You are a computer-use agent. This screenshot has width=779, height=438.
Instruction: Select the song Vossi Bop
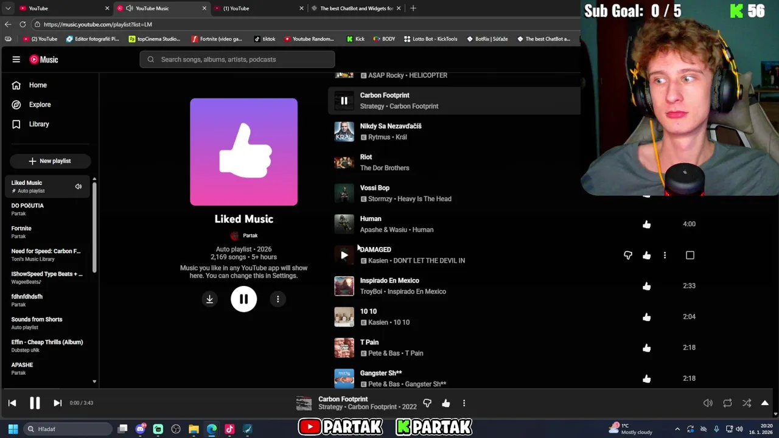[374, 188]
